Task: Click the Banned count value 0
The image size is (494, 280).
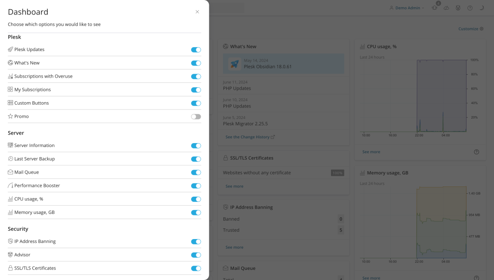Action: pyautogui.click(x=341, y=219)
